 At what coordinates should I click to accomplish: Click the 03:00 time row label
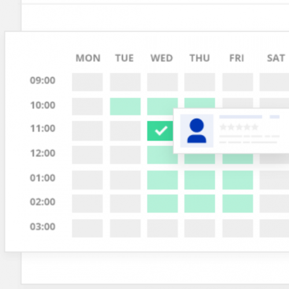coord(43,227)
